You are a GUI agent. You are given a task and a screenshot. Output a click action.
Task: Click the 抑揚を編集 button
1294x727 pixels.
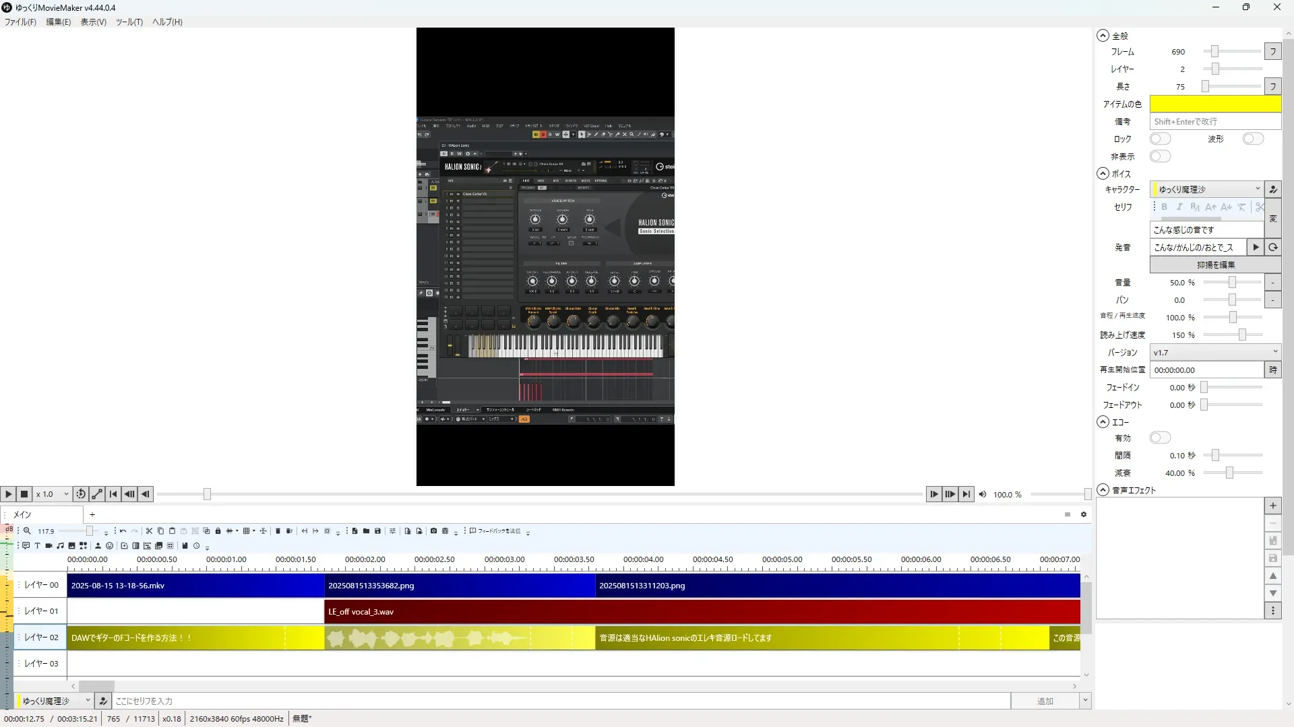[1215, 265]
